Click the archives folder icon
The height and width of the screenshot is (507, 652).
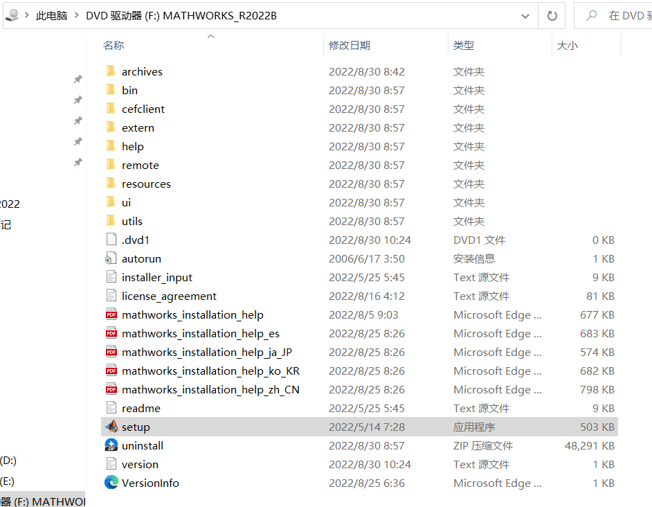point(111,71)
